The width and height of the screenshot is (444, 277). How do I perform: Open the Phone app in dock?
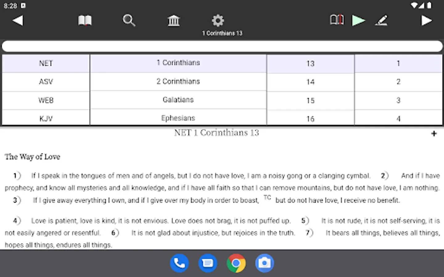coord(179,263)
